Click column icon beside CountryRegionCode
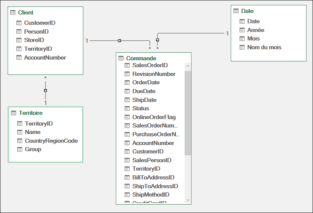The height and width of the screenshot is (213, 313). point(19,141)
